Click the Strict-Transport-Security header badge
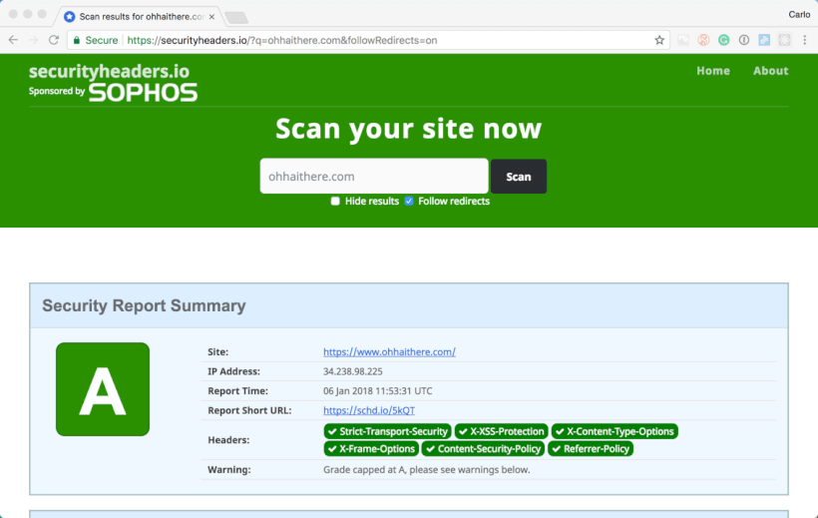818x518 pixels. click(x=388, y=431)
